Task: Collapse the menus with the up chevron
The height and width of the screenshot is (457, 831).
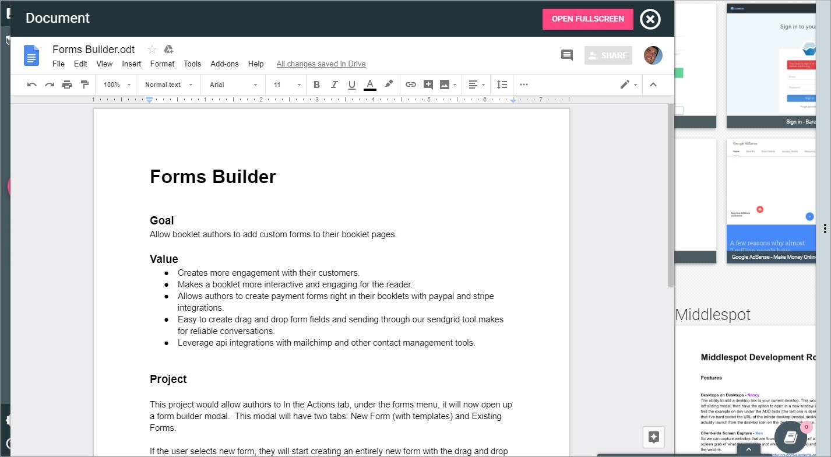Action: click(x=653, y=85)
